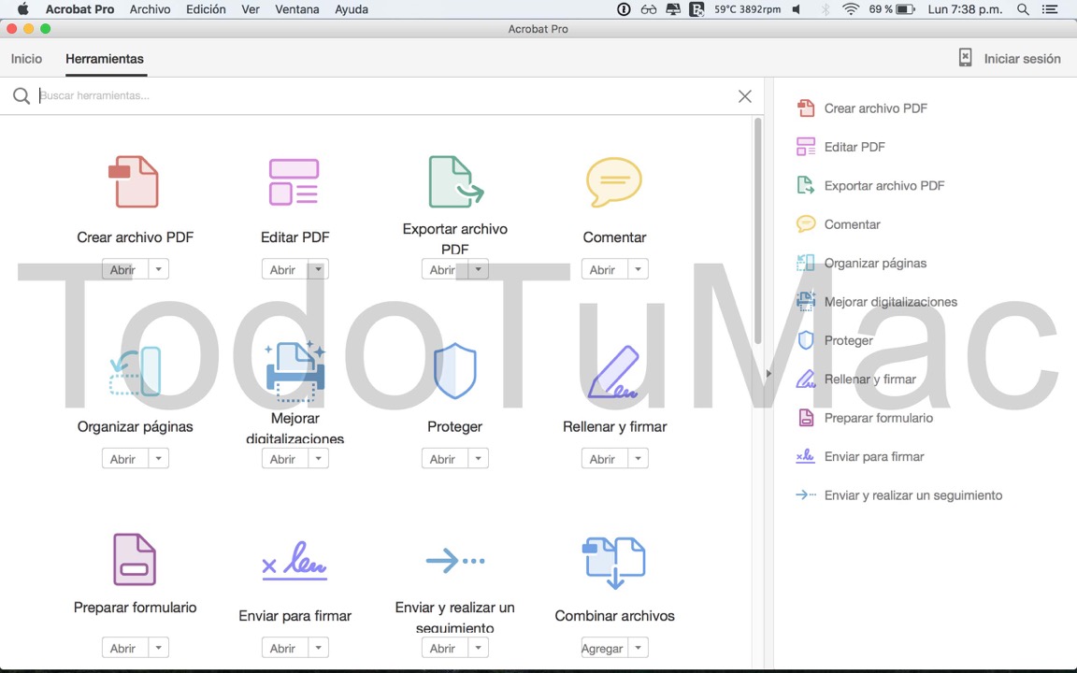Open the Edición menu
The height and width of the screenshot is (673, 1077).
(x=206, y=9)
